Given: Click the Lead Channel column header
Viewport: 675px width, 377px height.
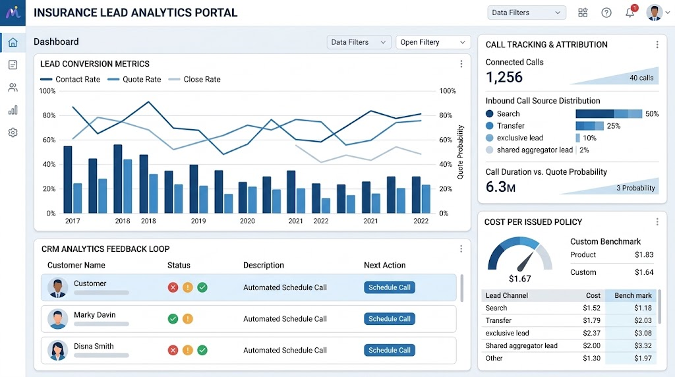Looking at the screenshot, I should tap(507, 295).
